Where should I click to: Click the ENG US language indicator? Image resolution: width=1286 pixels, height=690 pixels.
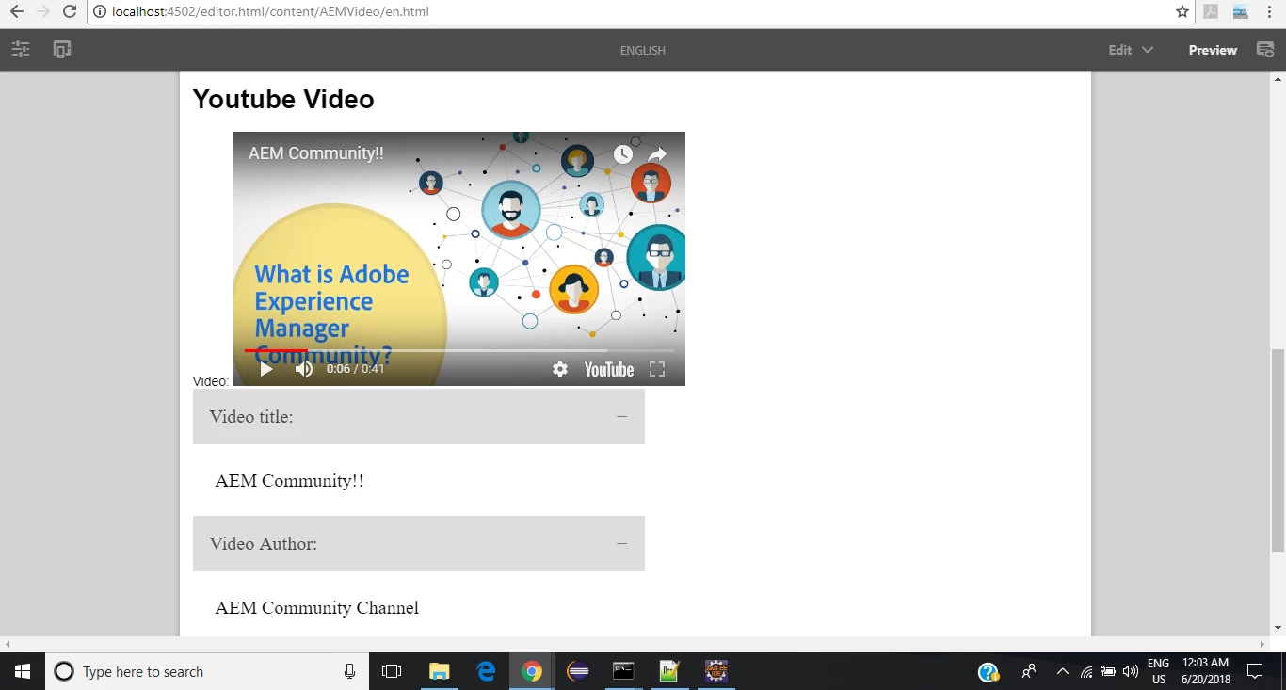[x=1158, y=671]
